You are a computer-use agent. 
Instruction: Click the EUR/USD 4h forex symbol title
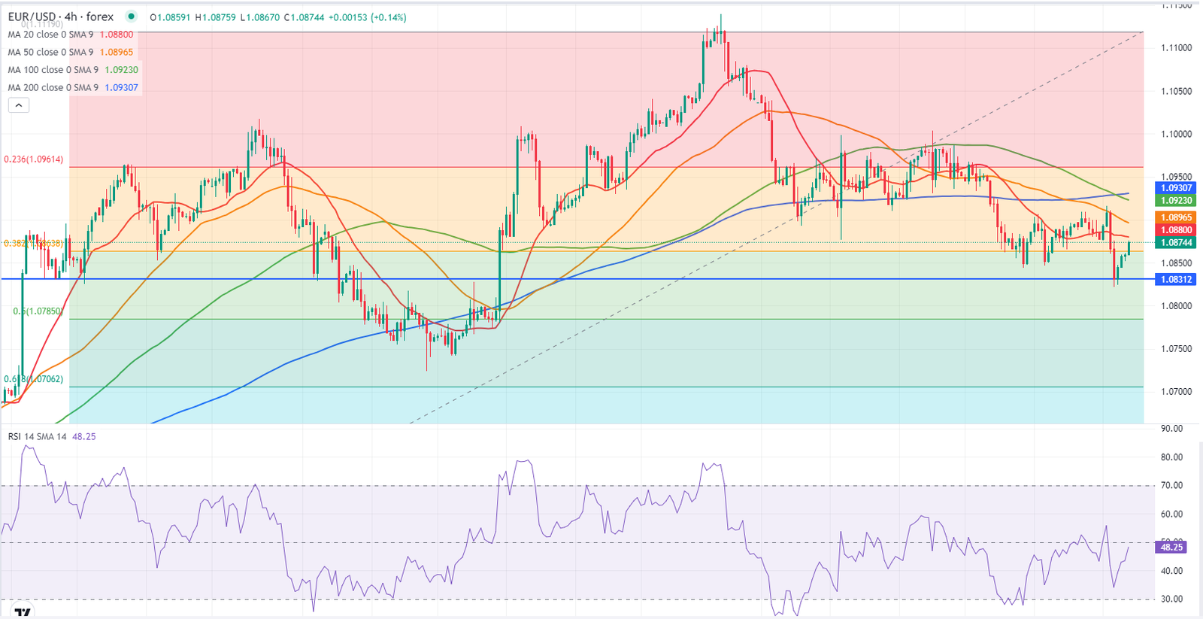tap(61, 17)
